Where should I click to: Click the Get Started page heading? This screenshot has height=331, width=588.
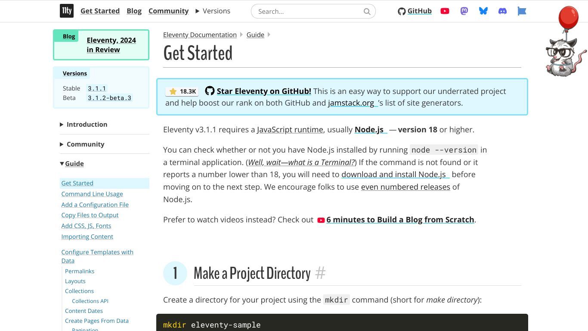point(198,53)
